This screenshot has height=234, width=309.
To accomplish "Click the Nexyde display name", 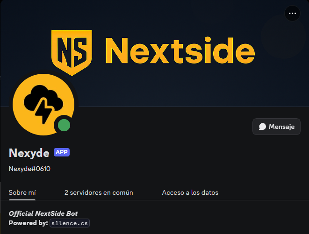I will 29,153.
